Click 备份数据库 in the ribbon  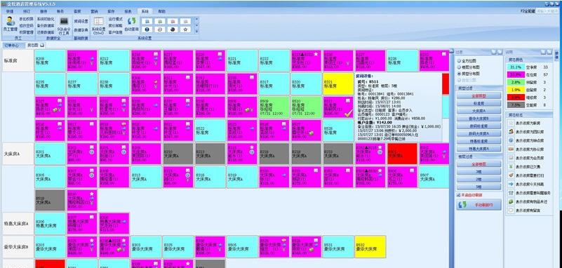tap(46, 25)
